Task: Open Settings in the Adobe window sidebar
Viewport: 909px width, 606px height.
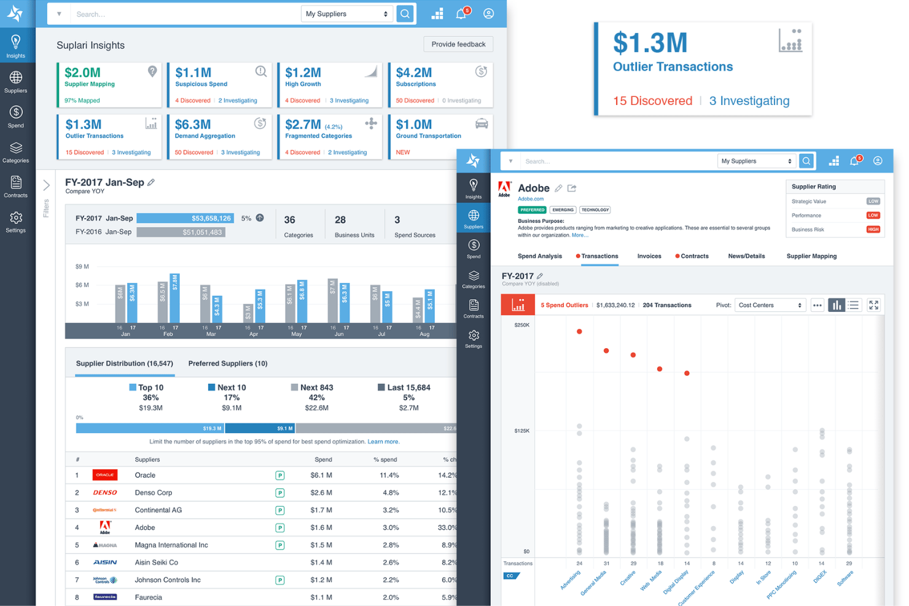Action: (474, 338)
